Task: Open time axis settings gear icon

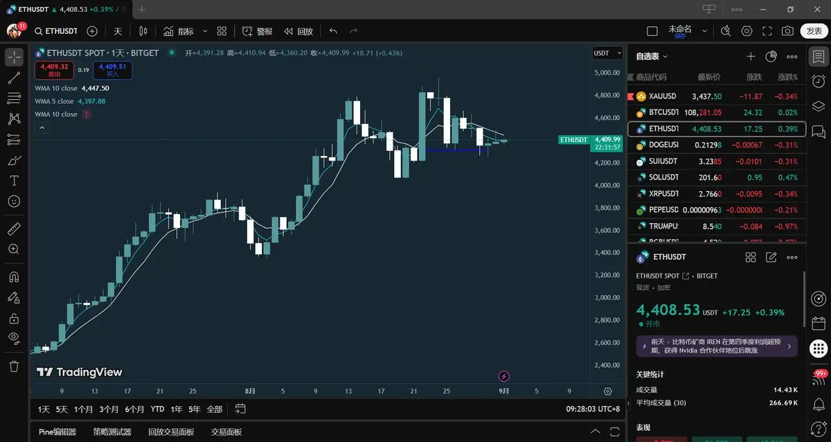Action: click(x=608, y=391)
